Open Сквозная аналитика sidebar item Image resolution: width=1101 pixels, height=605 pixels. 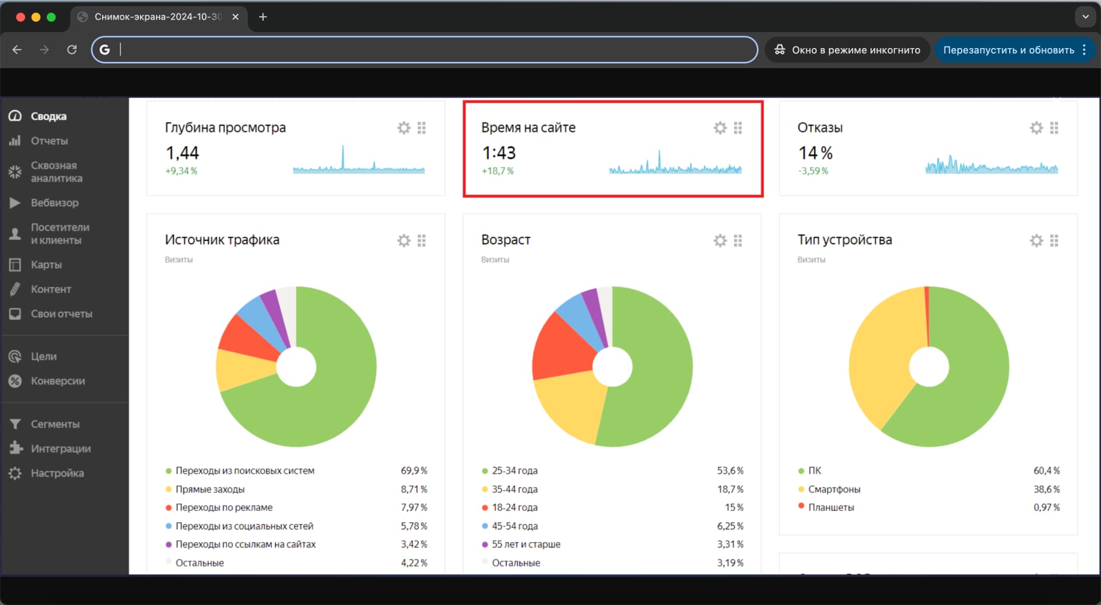[x=56, y=172]
